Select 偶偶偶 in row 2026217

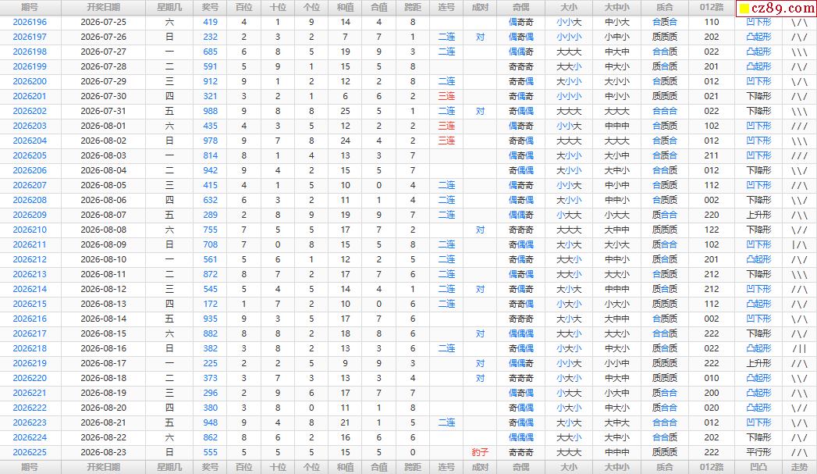coord(521,333)
